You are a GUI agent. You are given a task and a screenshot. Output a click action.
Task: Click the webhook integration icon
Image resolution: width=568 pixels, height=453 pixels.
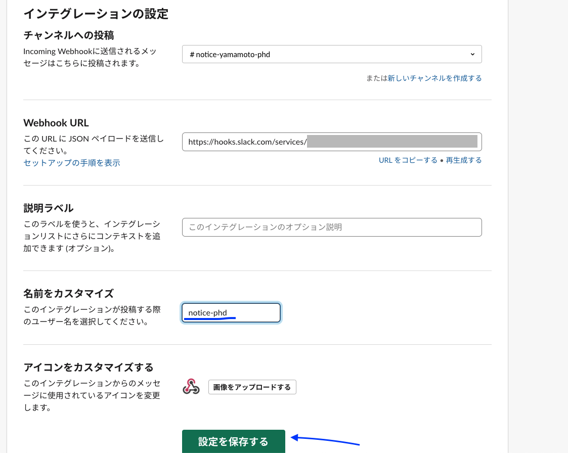point(191,387)
